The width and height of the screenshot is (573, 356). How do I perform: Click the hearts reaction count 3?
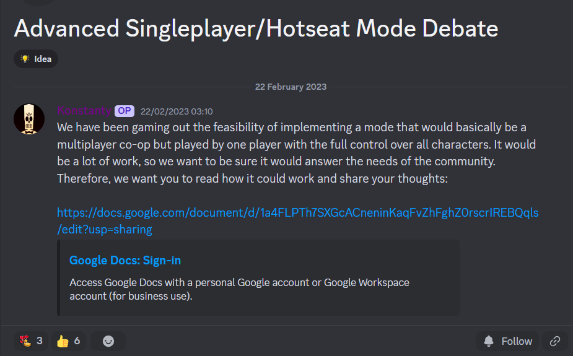[40, 341]
